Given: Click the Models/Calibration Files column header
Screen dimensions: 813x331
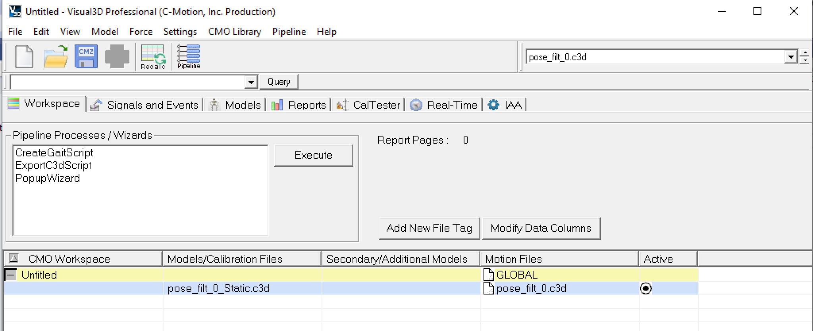Looking at the screenshot, I should (242, 259).
